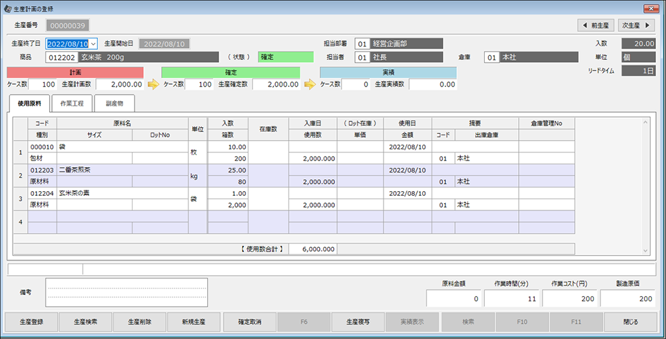The image size is (666, 339).
Task: Open 生産検索 to search productions
Action: (85, 322)
